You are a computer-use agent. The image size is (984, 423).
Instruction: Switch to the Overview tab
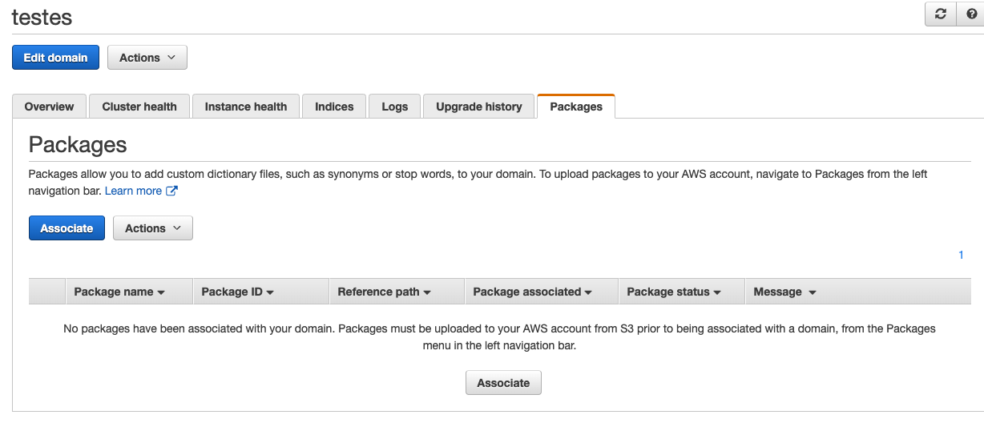(x=49, y=107)
